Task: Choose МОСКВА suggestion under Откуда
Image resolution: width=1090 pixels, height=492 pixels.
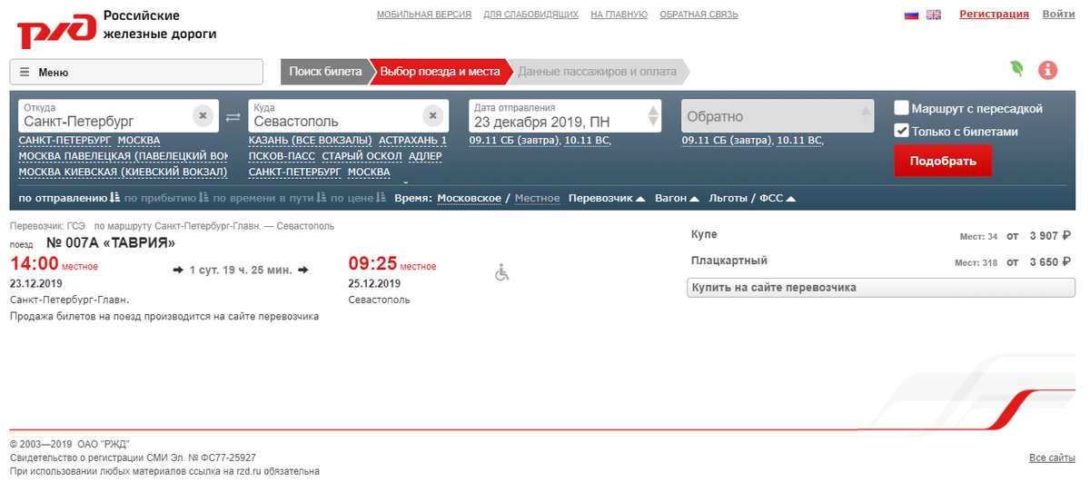Action: (139, 141)
